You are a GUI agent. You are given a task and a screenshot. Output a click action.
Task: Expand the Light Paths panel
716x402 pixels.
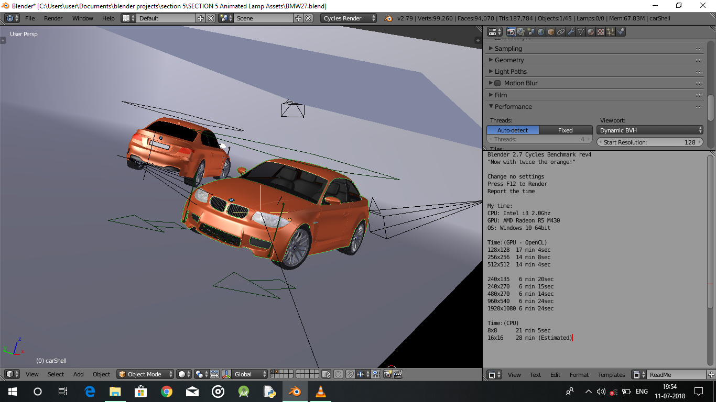(595, 71)
